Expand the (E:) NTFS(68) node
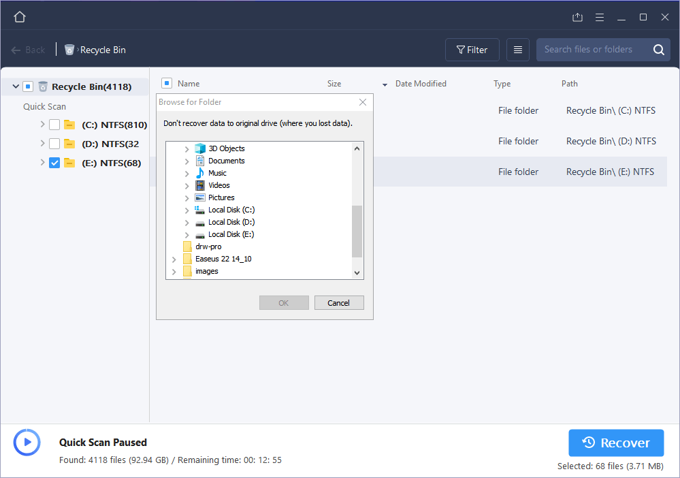Image resolution: width=680 pixels, height=478 pixels. click(x=42, y=163)
